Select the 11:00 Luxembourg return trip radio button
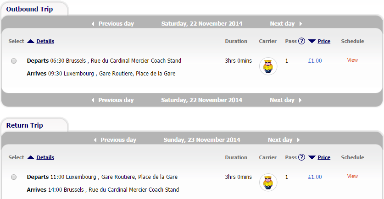384x199 pixels. pos(14,177)
